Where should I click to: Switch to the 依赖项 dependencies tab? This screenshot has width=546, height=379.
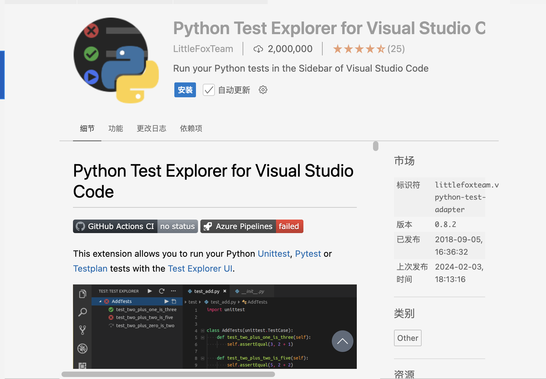click(191, 128)
